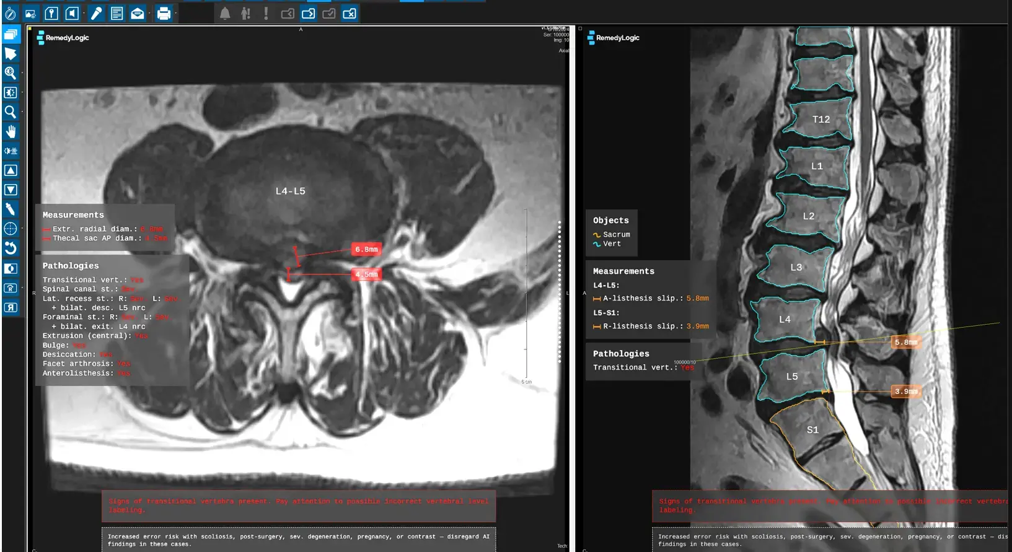Select the stack scroll tool in the left sidebar

[11, 35]
